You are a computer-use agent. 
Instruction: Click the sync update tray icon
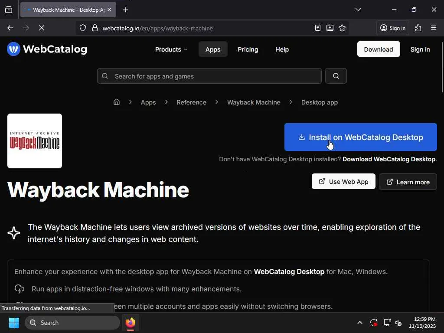[x=373, y=323]
